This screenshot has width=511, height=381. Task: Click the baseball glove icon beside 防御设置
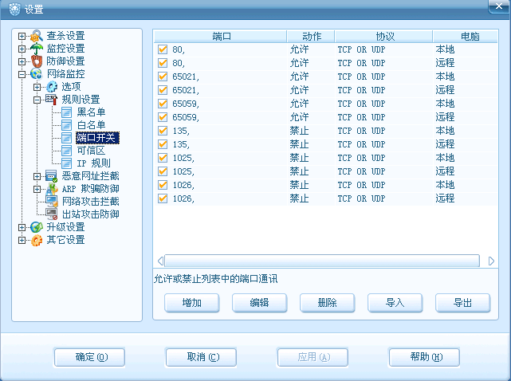37,61
